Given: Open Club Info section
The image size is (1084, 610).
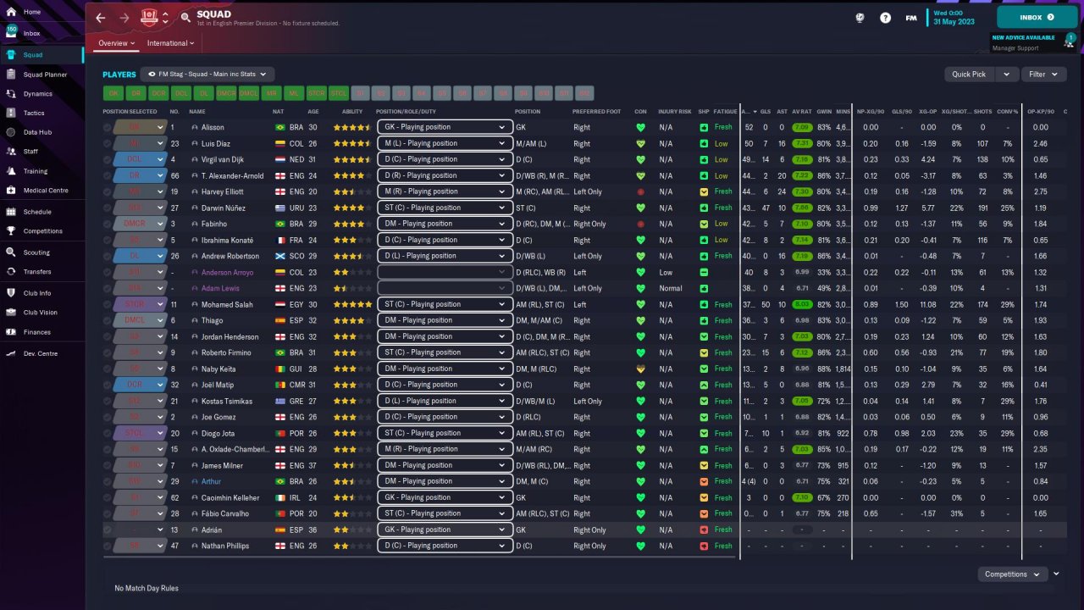Looking at the screenshot, I should pos(37,293).
